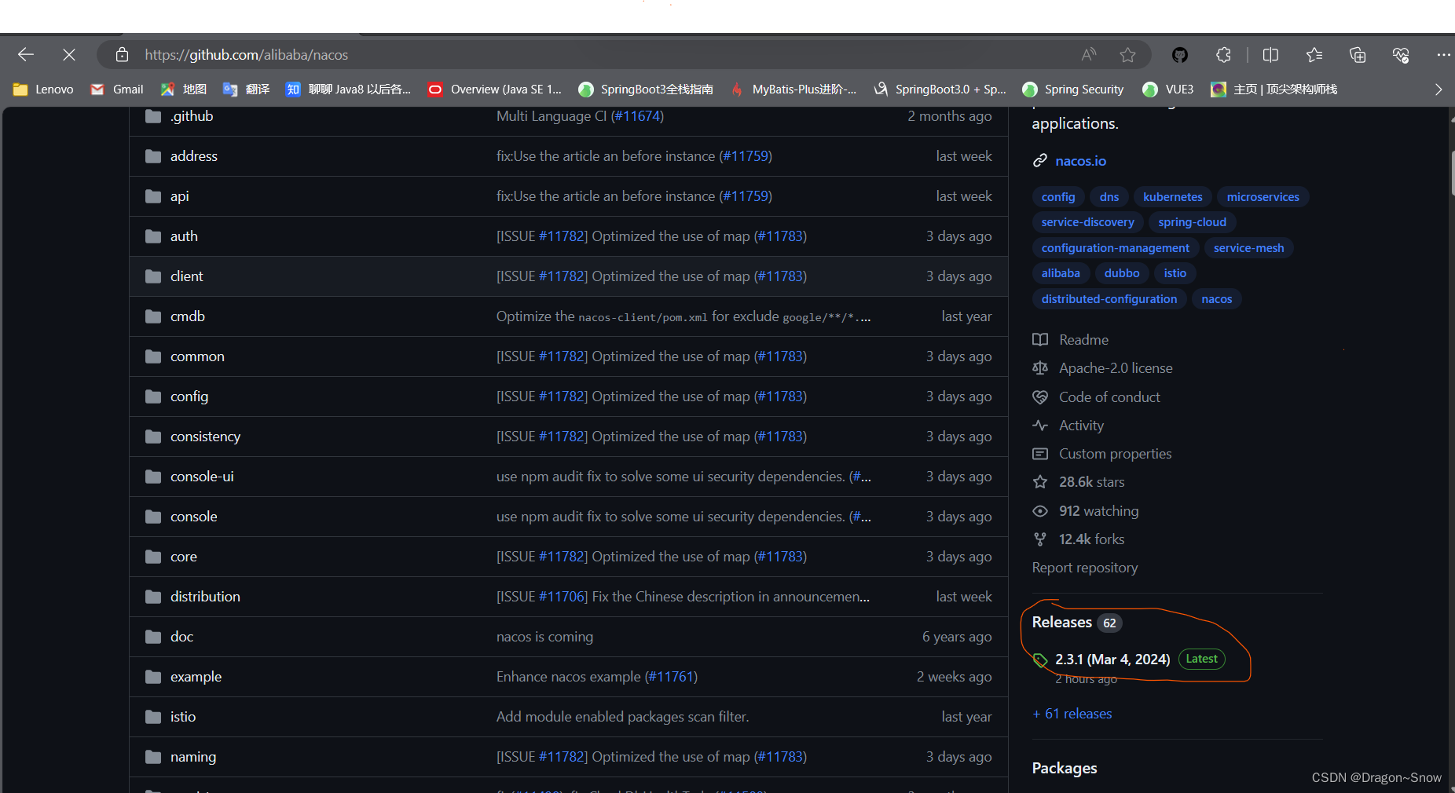Open the Spring Security bookmark
The image size is (1455, 793).
1073,90
